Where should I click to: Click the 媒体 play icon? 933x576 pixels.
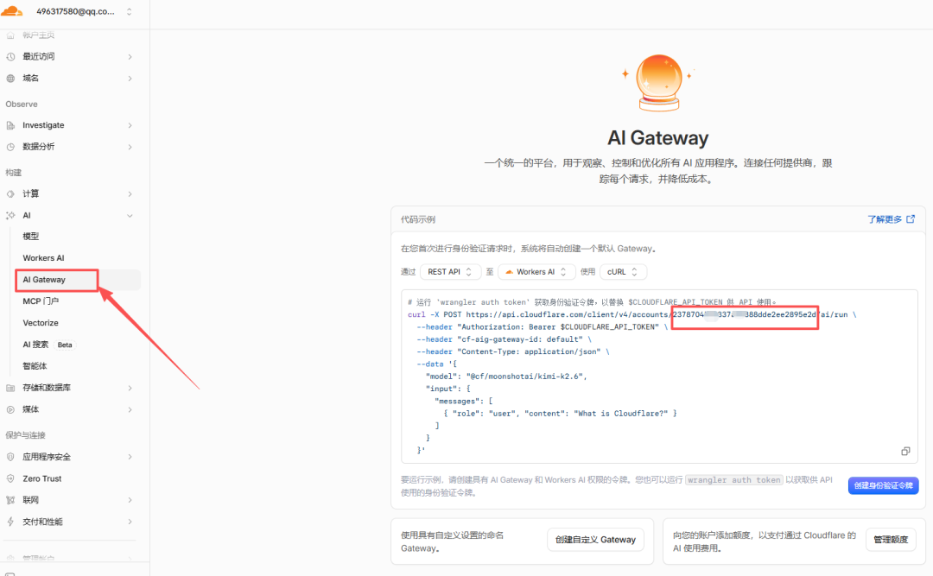coord(10,409)
